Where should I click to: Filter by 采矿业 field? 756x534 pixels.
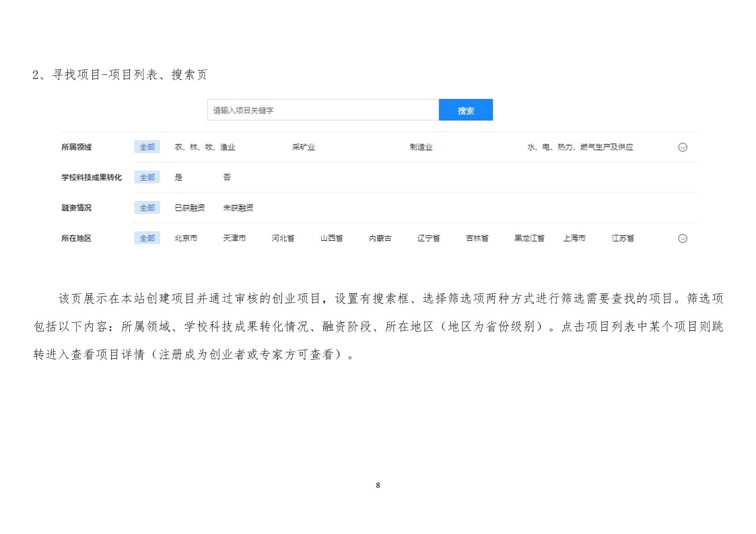[x=303, y=147]
